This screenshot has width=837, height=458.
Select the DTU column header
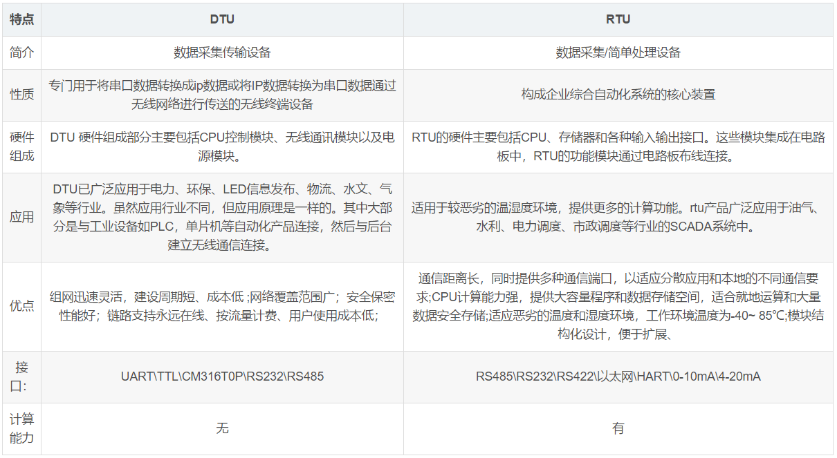pos(222,19)
